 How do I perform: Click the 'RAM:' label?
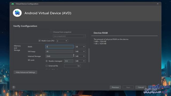point(30,47)
